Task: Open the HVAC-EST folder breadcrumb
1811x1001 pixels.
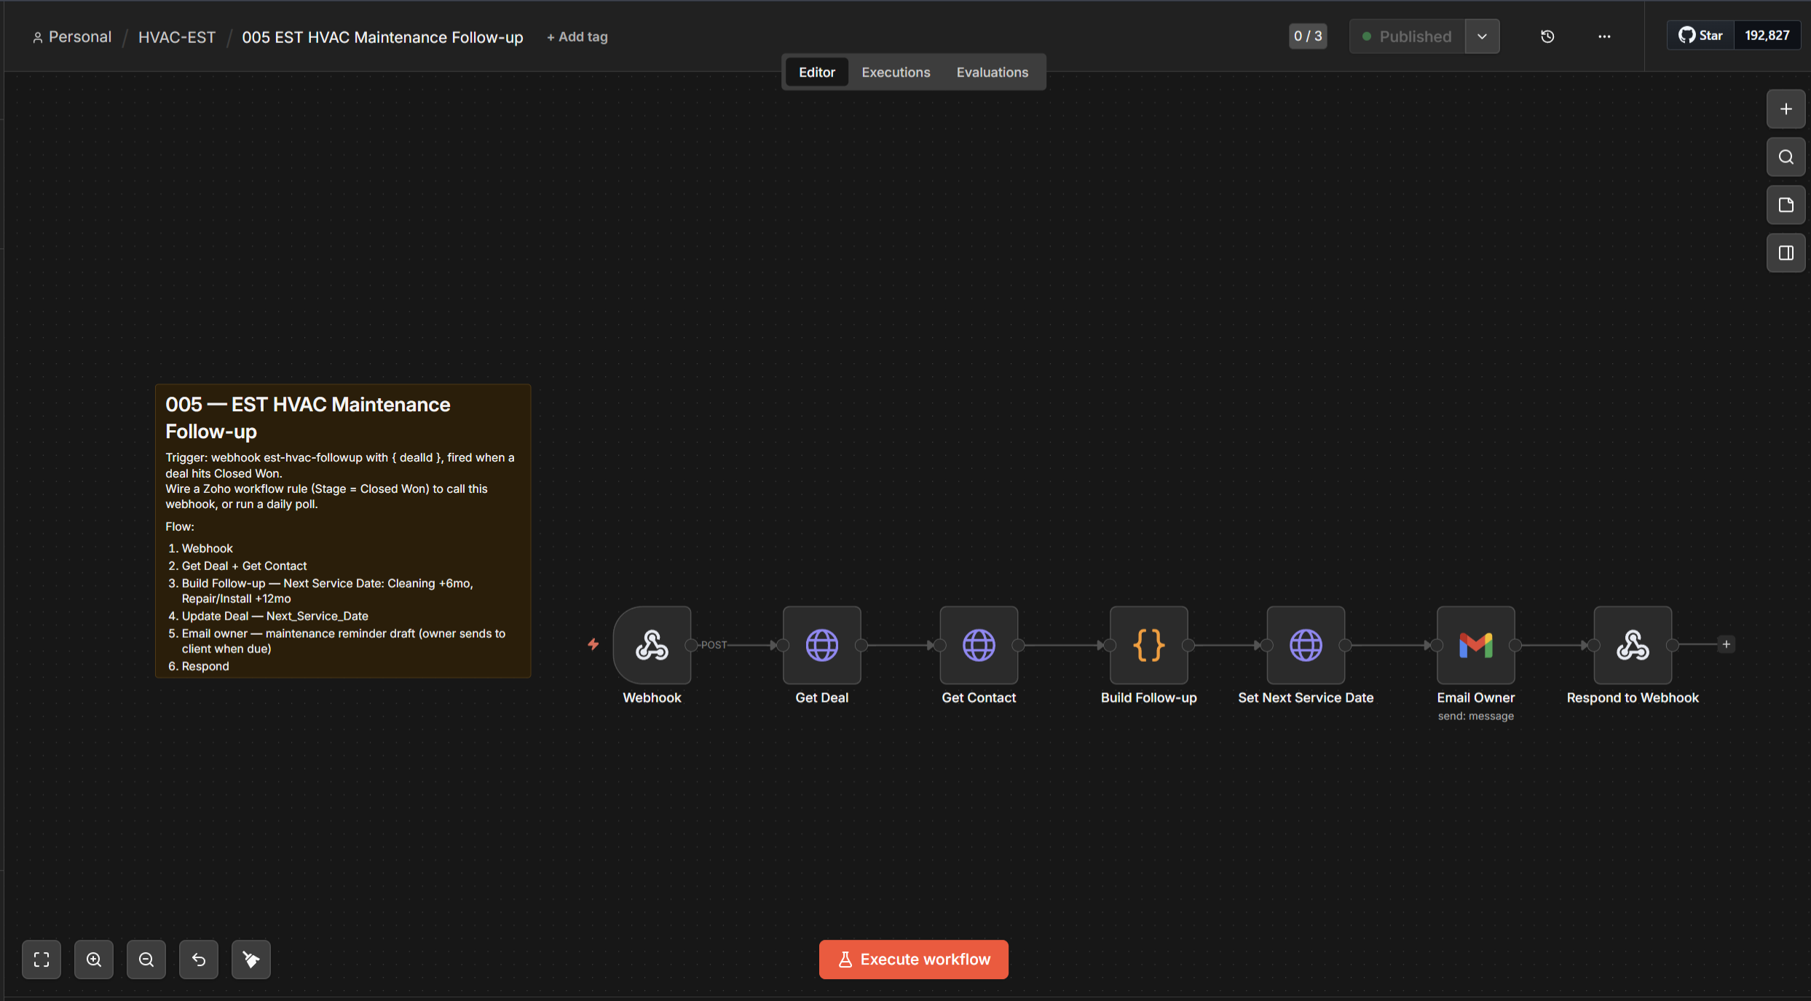Action: [177, 37]
